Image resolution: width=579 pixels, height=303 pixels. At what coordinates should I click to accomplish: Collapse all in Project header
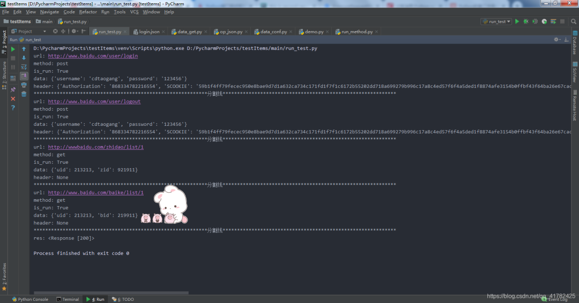[x=63, y=32]
